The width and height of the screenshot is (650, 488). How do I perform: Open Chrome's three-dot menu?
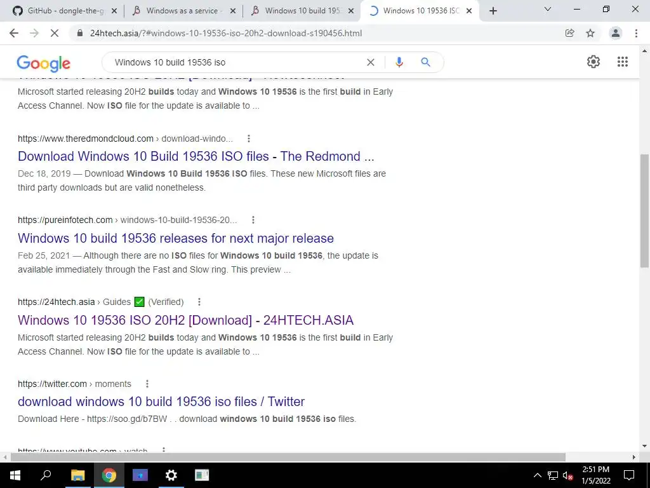[636, 33]
